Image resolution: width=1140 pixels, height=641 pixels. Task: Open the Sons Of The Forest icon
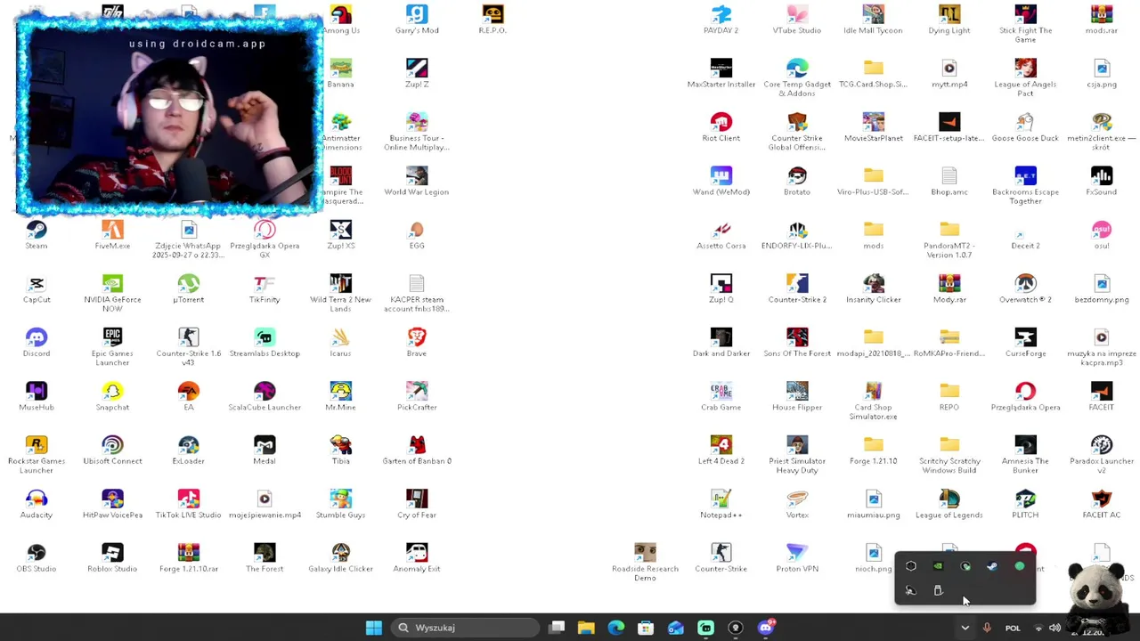click(797, 343)
